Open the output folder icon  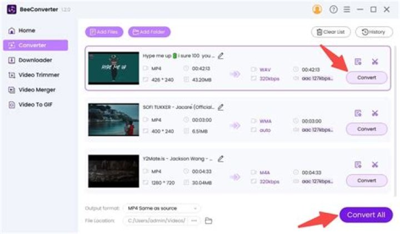[209, 221]
